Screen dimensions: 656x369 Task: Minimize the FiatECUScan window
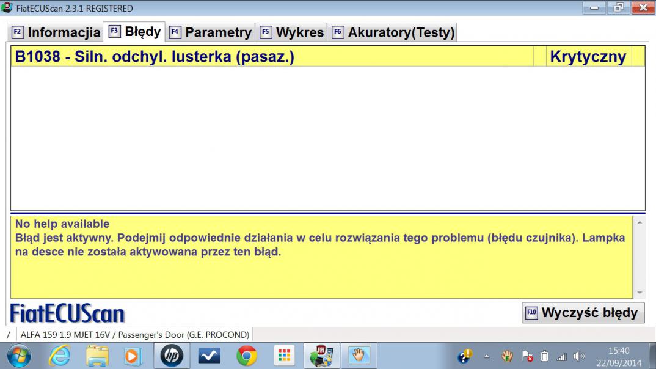pos(594,8)
